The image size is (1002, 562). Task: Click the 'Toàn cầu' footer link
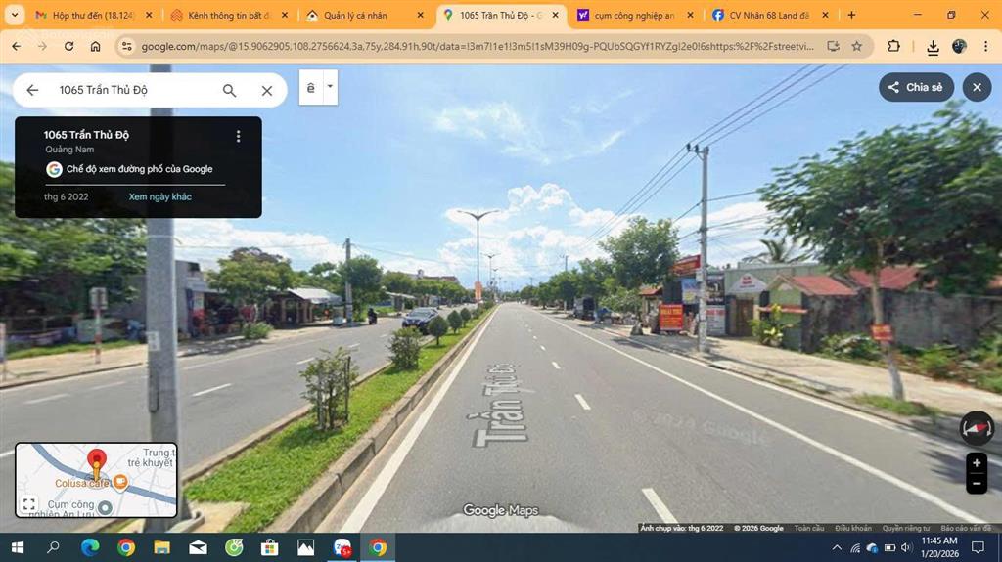[x=809, y=528]
